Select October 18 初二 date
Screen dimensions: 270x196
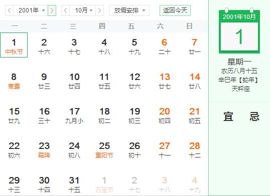(104, 115)
